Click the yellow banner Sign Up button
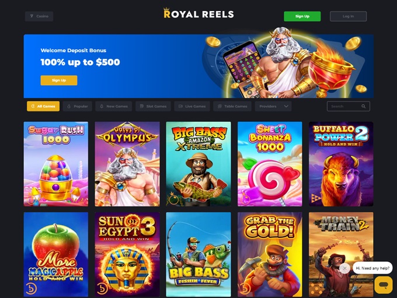397x298 pixels. pos(59,80)
